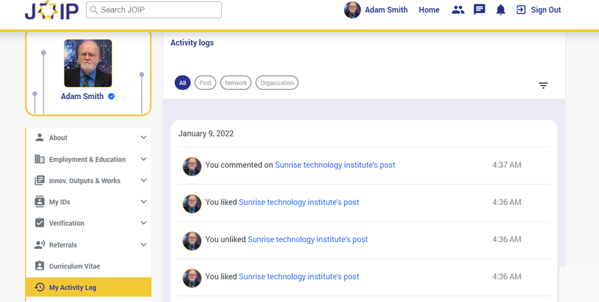Click the JOIP logo
Image resolution: width=599 pixels, height=302 pixels.
click(51, 11)
